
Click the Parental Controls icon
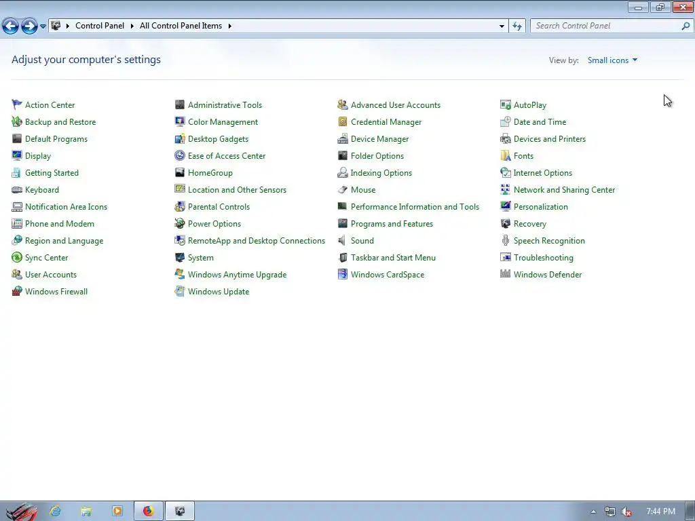coord(179,206)
